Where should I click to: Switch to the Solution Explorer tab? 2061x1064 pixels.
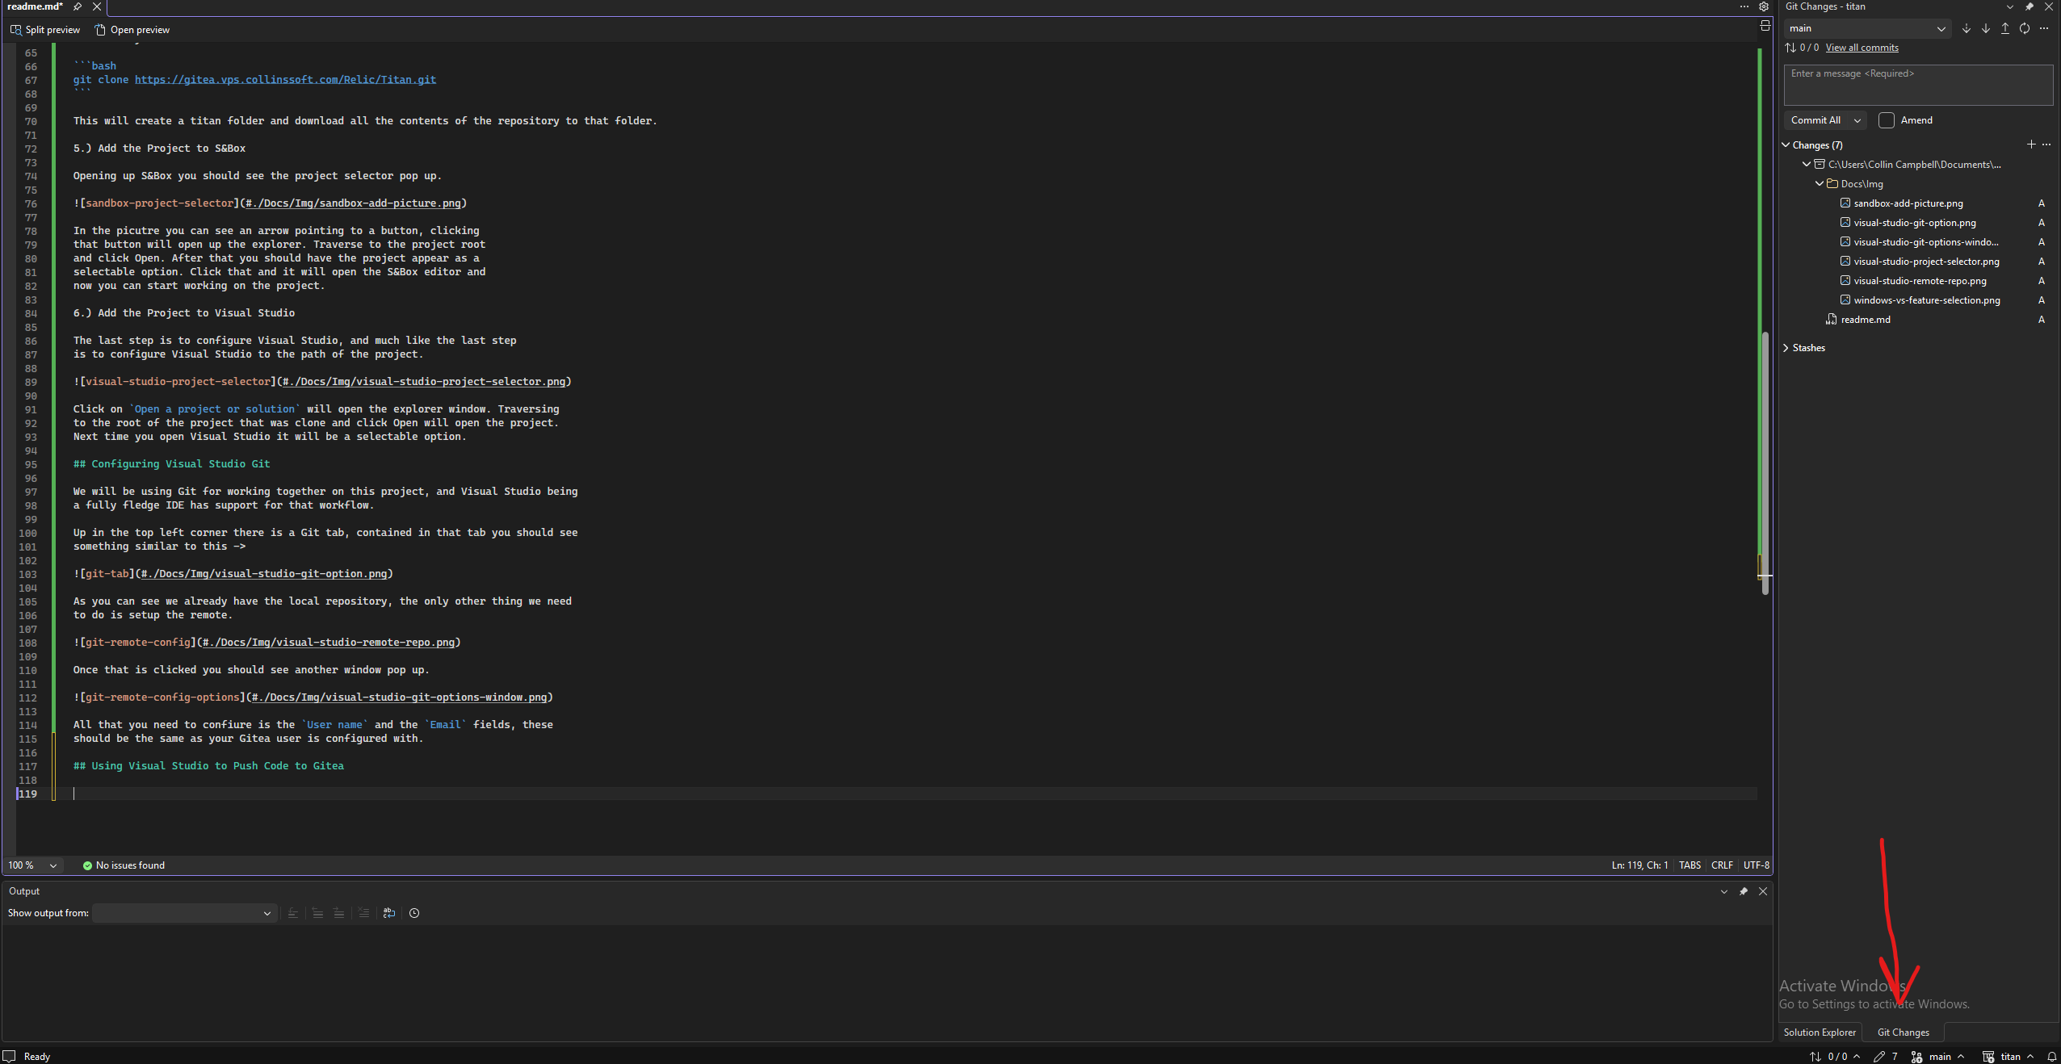[x=1819, y=1033]
